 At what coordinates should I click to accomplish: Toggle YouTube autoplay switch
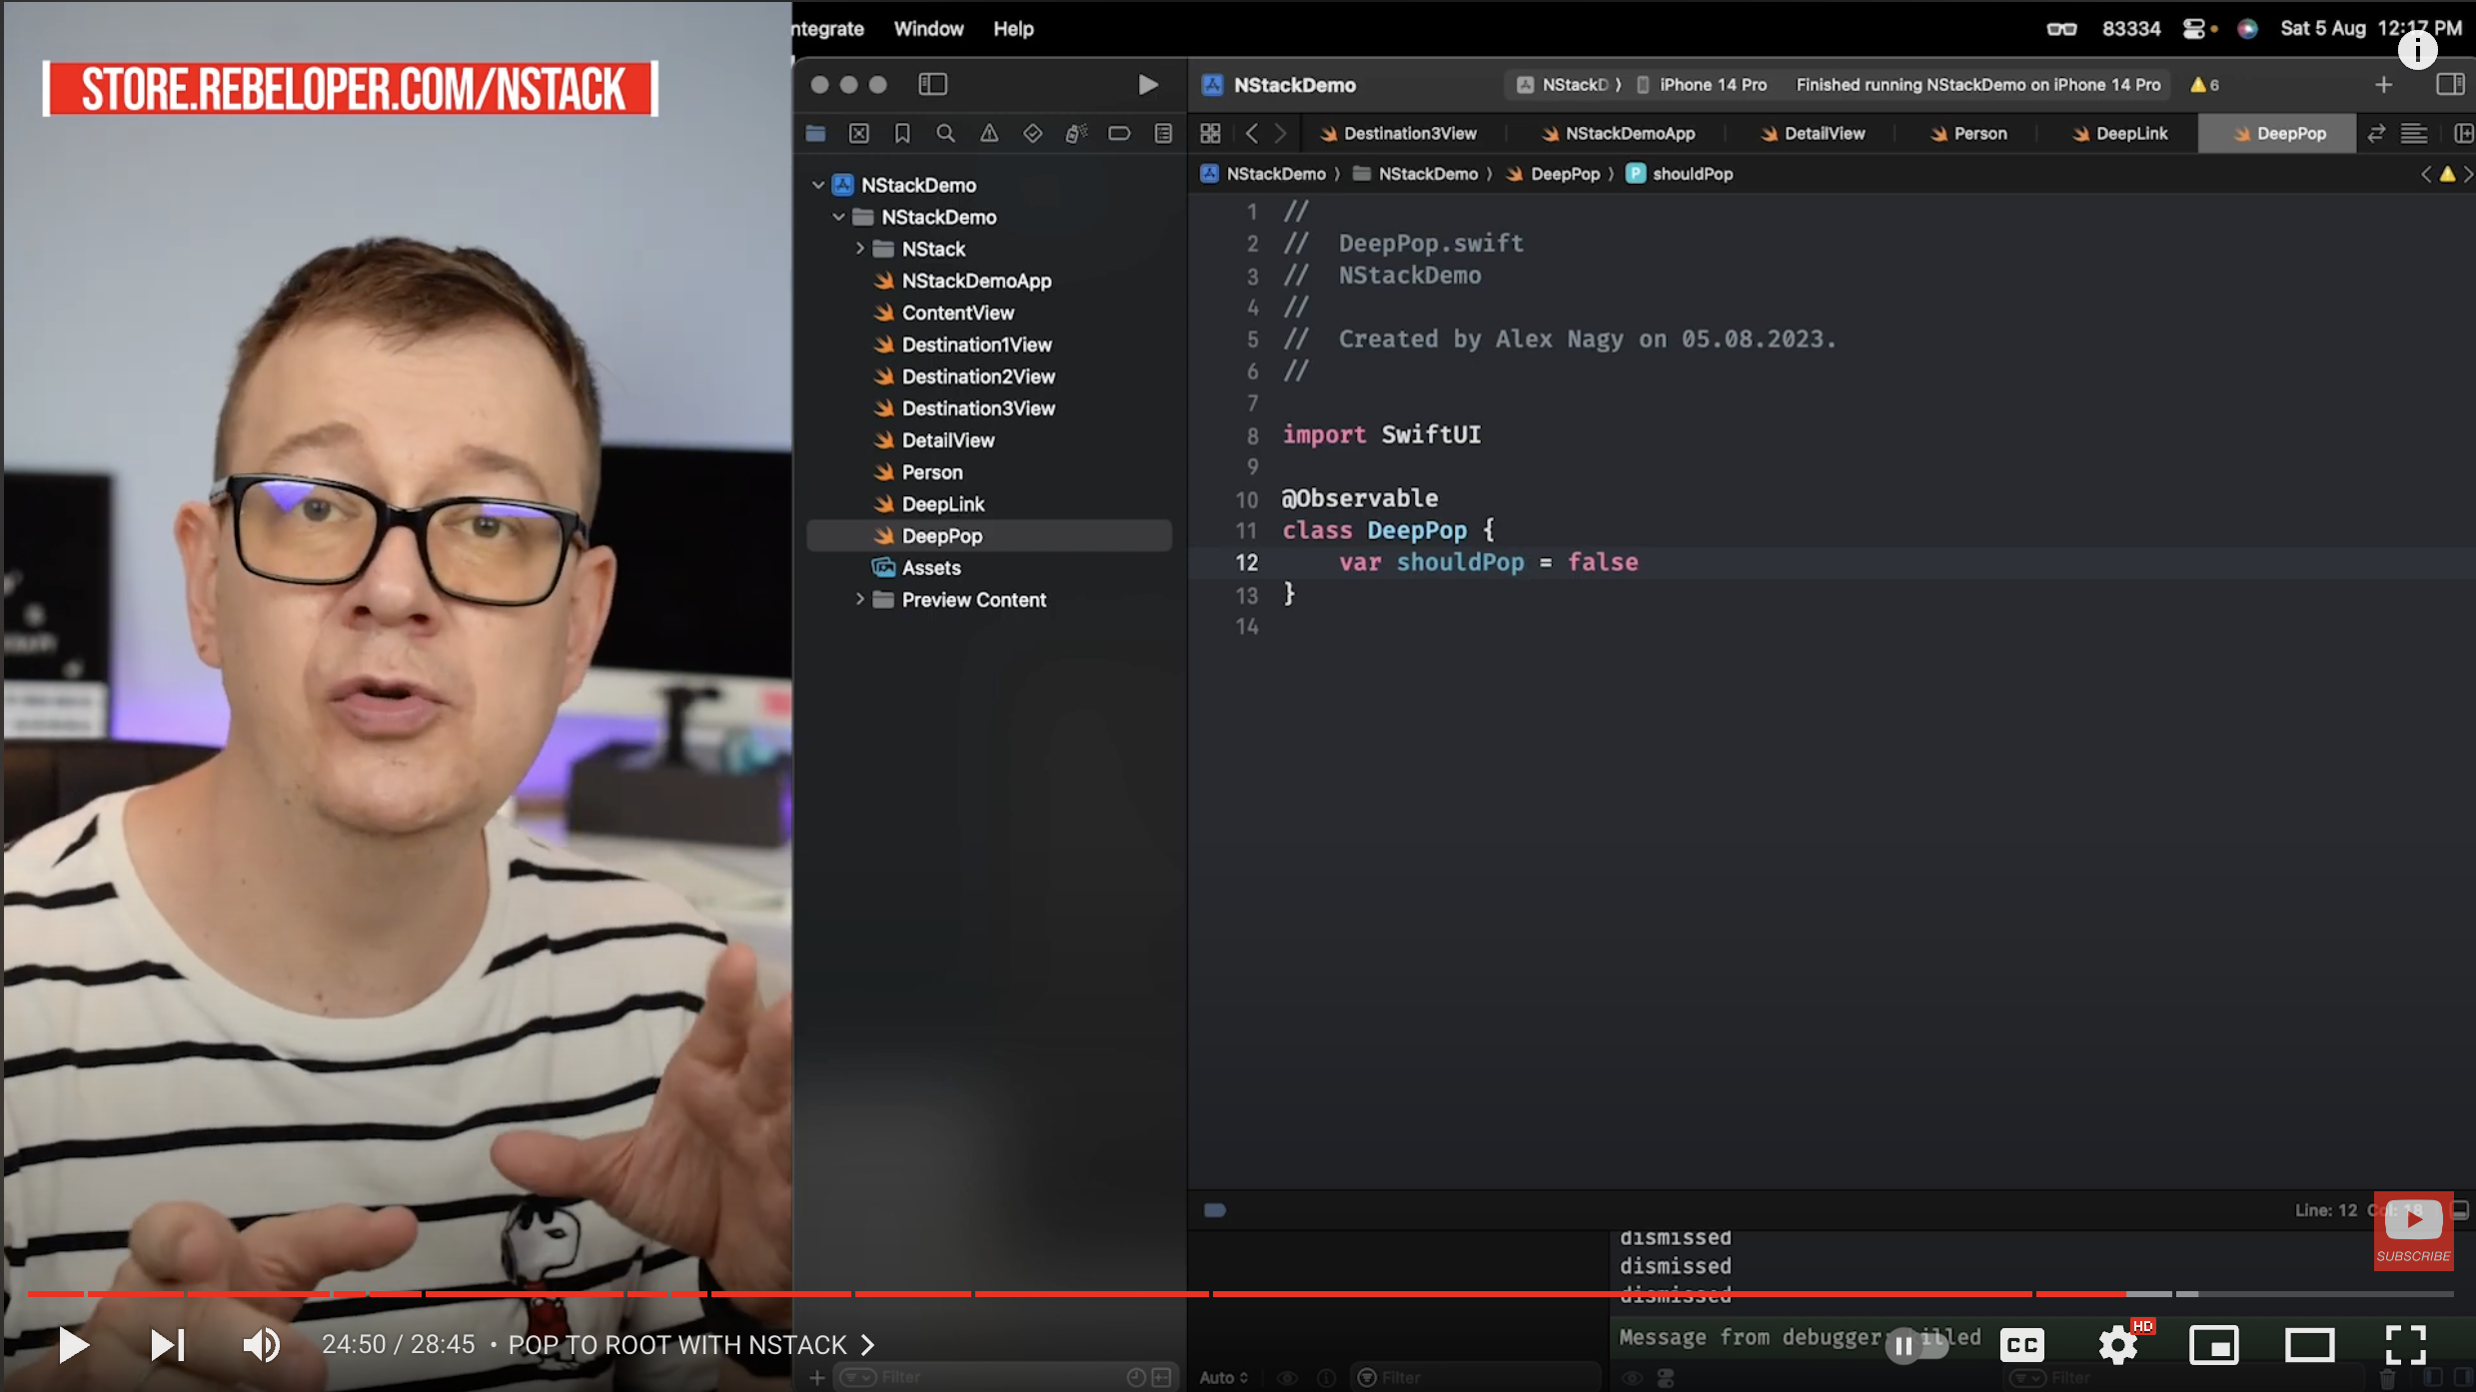[1915, 1345]
